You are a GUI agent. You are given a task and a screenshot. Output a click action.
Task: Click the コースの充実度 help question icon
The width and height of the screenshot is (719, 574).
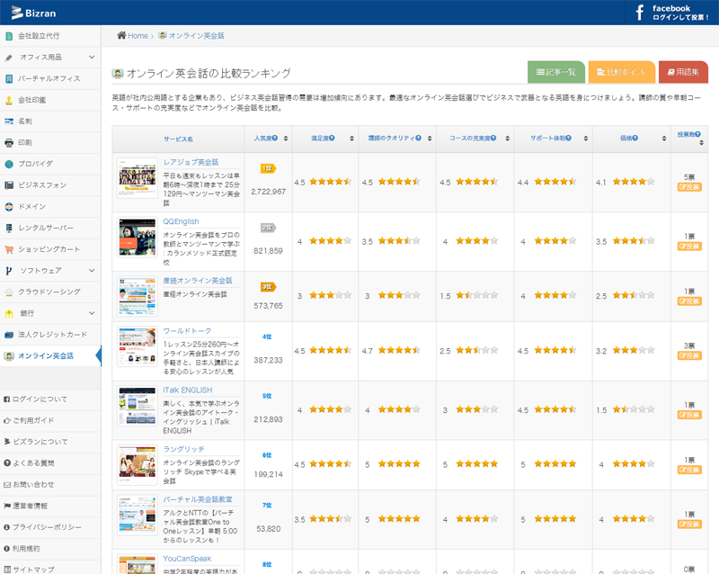pyautogui.click(x=493, y=138)
